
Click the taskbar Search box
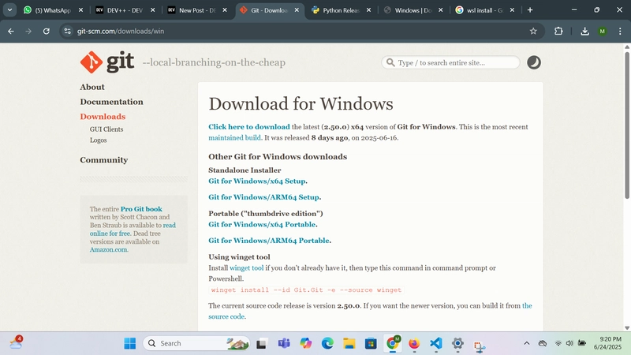tap(196, 343)
